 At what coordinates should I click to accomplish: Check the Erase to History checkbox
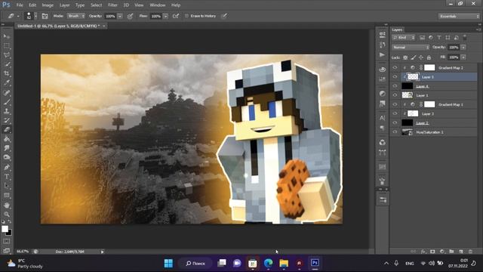(186, 16)
